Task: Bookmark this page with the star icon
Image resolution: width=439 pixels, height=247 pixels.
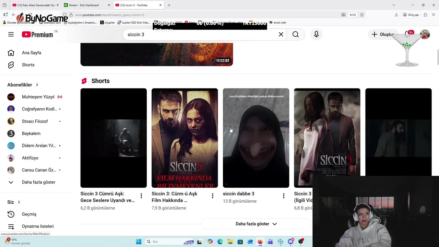Action: [x=362, y=15]
